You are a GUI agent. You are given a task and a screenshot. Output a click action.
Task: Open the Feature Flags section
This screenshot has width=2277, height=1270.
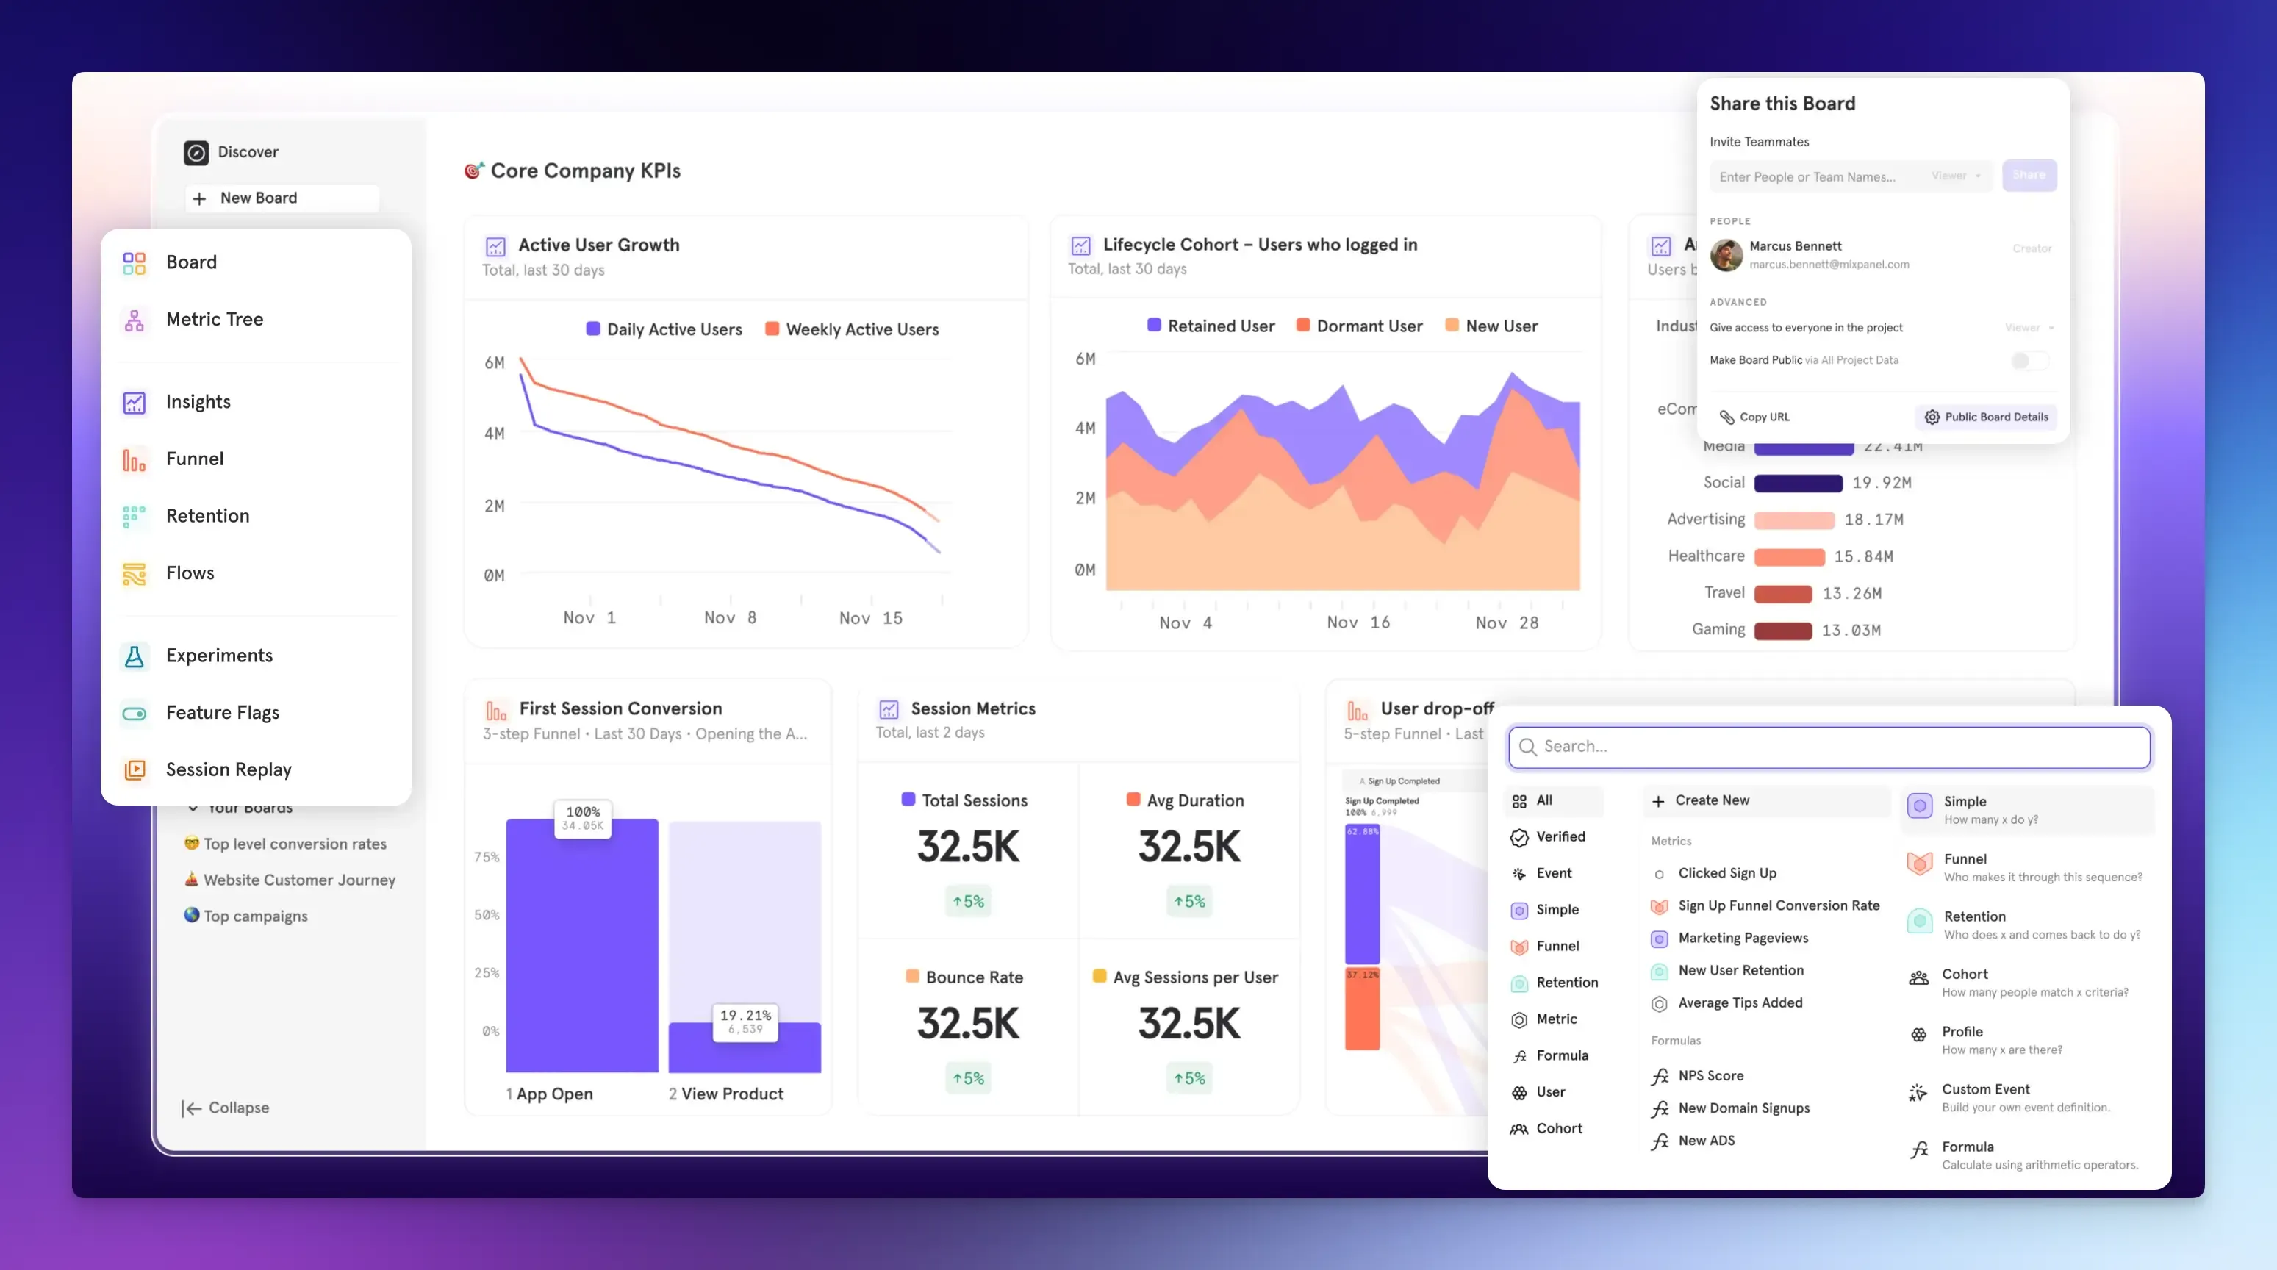pyautogui.click(x=222, y=712)
